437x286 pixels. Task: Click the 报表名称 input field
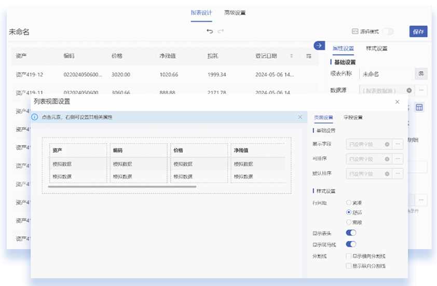pyautogui.click(x=387, y=74)
